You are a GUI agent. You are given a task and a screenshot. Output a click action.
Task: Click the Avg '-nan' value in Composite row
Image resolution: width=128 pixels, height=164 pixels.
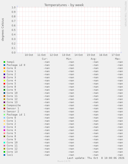95,105
